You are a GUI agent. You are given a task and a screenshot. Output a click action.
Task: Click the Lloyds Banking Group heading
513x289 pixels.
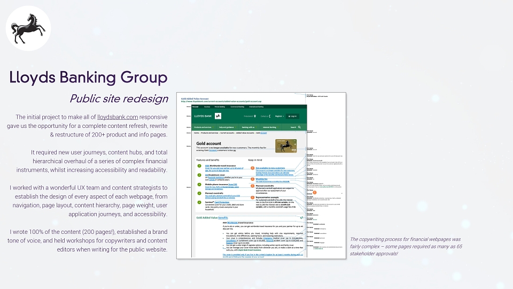tap(88, 78)
